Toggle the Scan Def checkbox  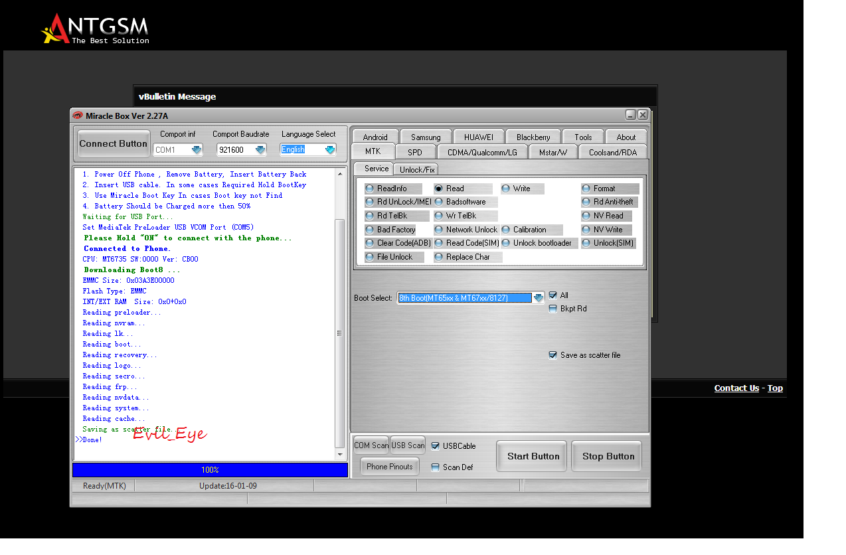click(x=436, y=467)
